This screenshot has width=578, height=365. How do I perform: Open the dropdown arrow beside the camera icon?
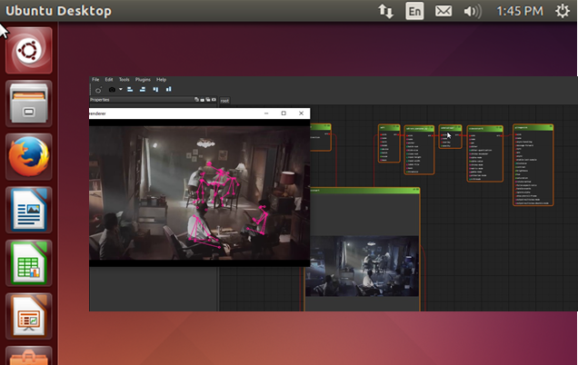(120, 90)
